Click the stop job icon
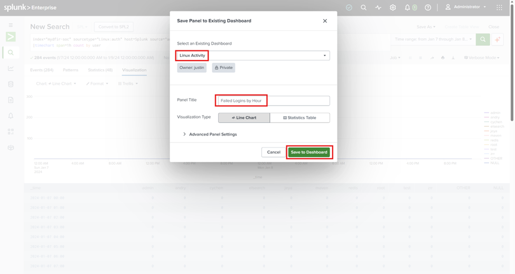This screenshot has height=274, width=515. click(420, 58)
